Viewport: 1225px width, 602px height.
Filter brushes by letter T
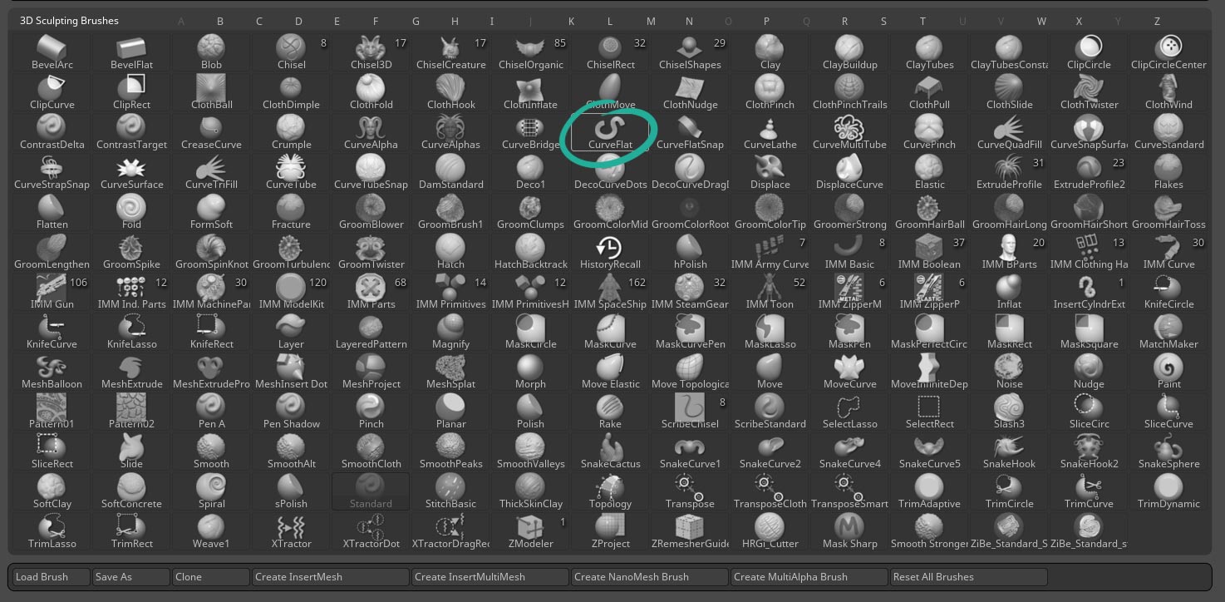(x=922, y=21)
